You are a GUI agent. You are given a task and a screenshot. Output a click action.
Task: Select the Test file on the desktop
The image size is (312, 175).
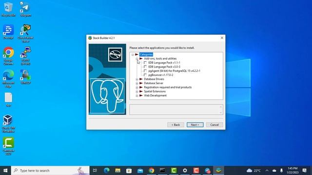8,100
